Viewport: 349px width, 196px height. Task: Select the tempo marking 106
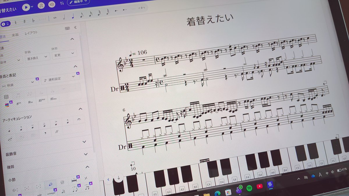pos(138,53)
